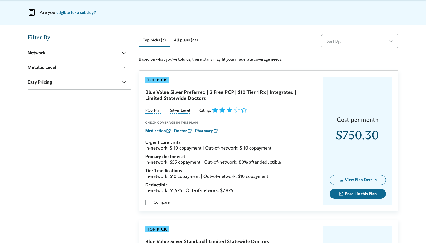426x243 pixels.
Task: Expand the Easy Pricing filter chevron
Action: [124, 82]
